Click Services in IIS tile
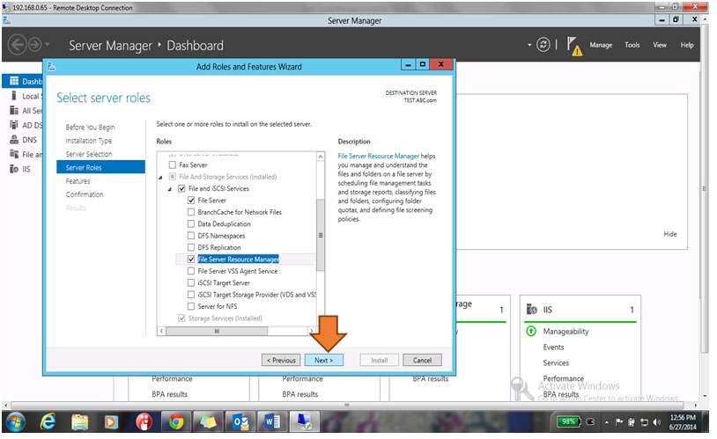This screenshot has width=717, height=439. [556, 362]
